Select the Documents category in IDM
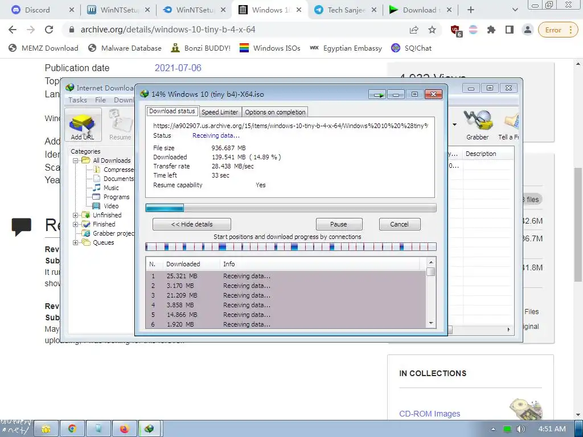Image resolution: width=583 pixels, height=437 pixels. click(x=113, y=179)
